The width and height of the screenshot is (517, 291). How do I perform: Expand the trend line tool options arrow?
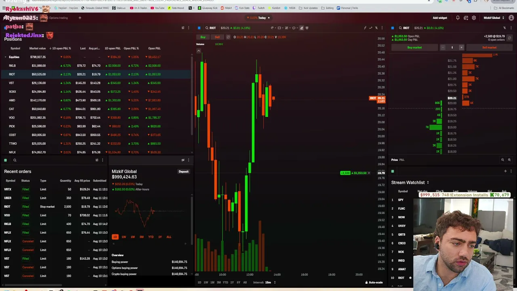point(275,28)
